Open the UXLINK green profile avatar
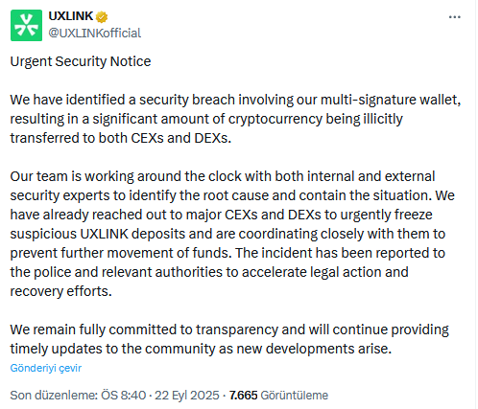 (x=26, y=25)
